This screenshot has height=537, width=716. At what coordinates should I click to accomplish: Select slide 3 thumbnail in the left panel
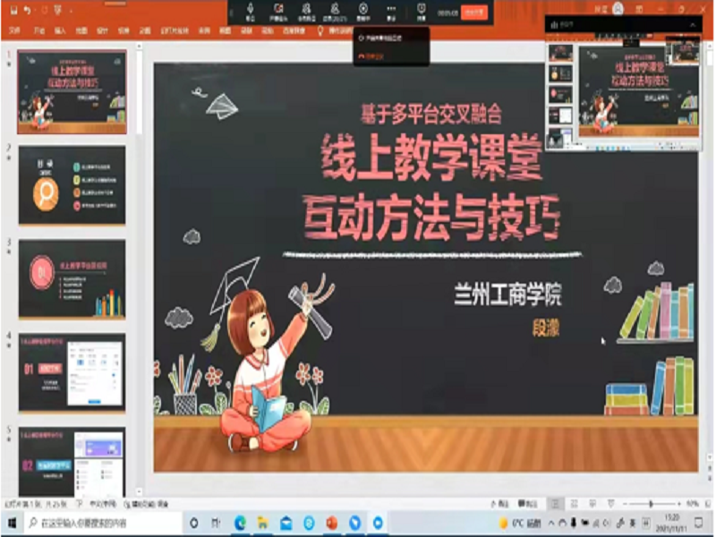click(72, 278)
